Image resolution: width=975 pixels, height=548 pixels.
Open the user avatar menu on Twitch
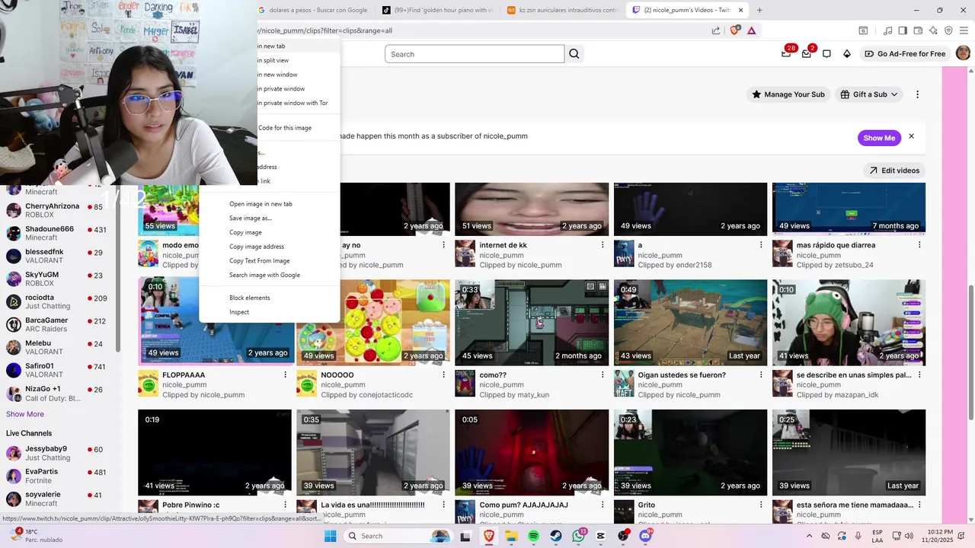click(963, 53)
